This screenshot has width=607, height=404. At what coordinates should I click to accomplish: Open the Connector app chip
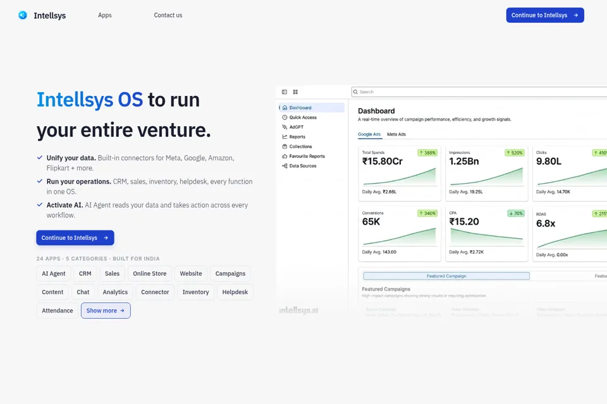coord(155,292)
